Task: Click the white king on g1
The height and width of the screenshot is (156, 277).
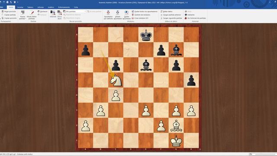Action: click(176, 141)
